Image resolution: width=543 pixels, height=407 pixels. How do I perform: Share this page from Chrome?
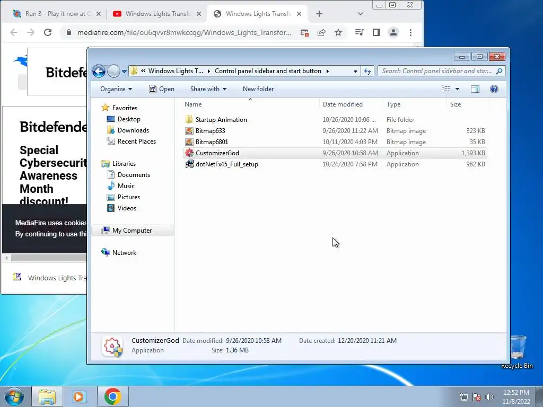[x=321, y=32]
